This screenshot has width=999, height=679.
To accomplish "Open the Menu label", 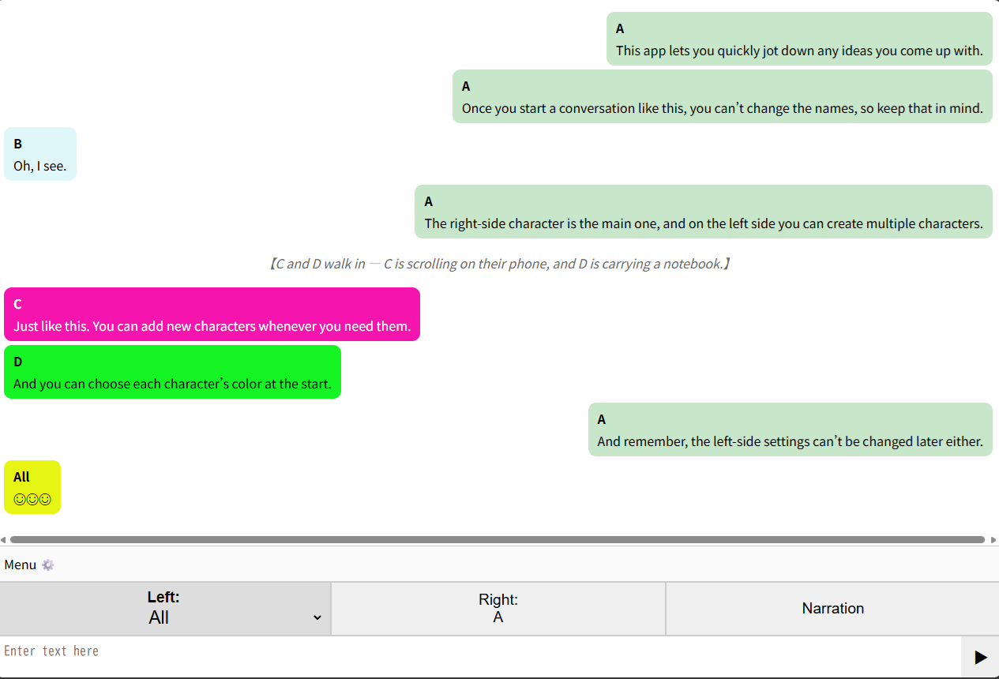I will (x=21, y=565).
